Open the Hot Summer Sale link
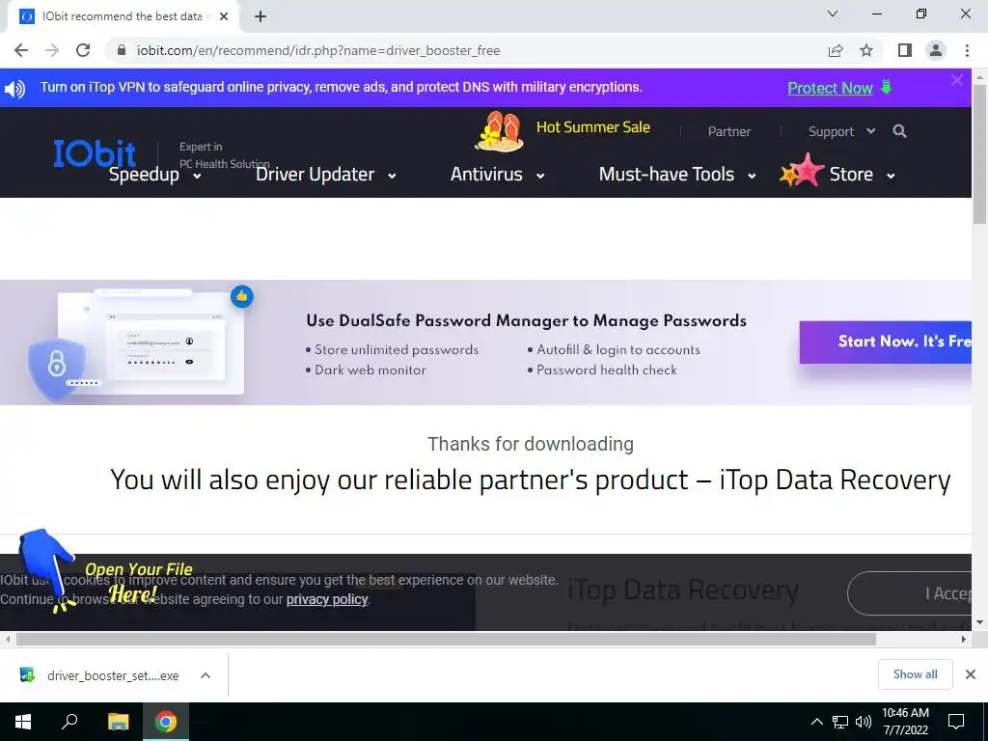Viewport: 988px width, 741px height. (x=593, y=127)
